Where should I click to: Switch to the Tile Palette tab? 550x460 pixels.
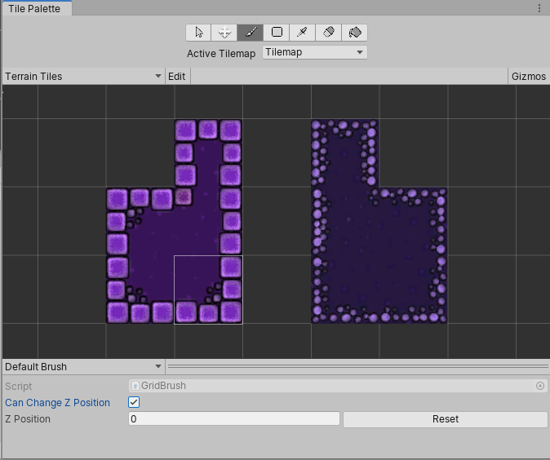coord(34,9)
